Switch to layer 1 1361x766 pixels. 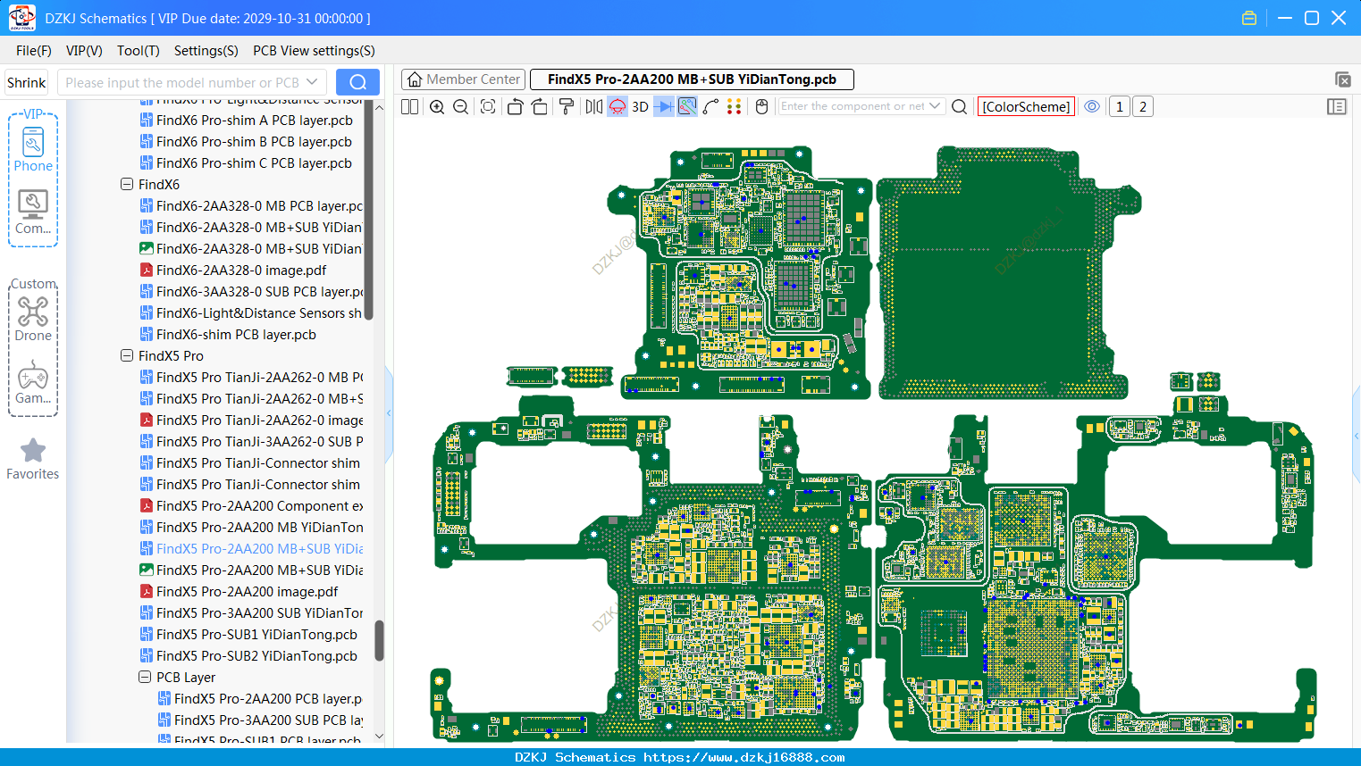(1120, 107)
